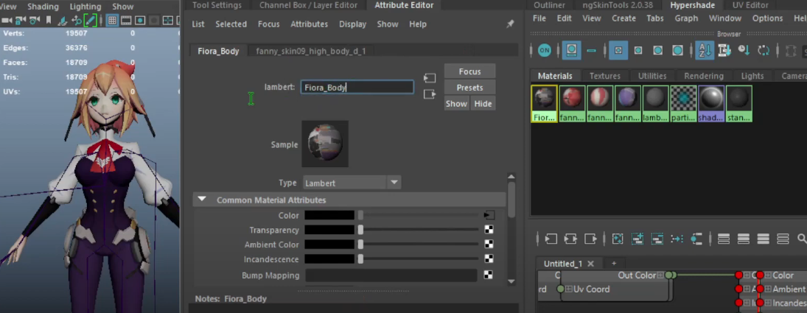Click Ambient Color map checker button
Screen dimensions: 807x313
(x=489, y=245)
